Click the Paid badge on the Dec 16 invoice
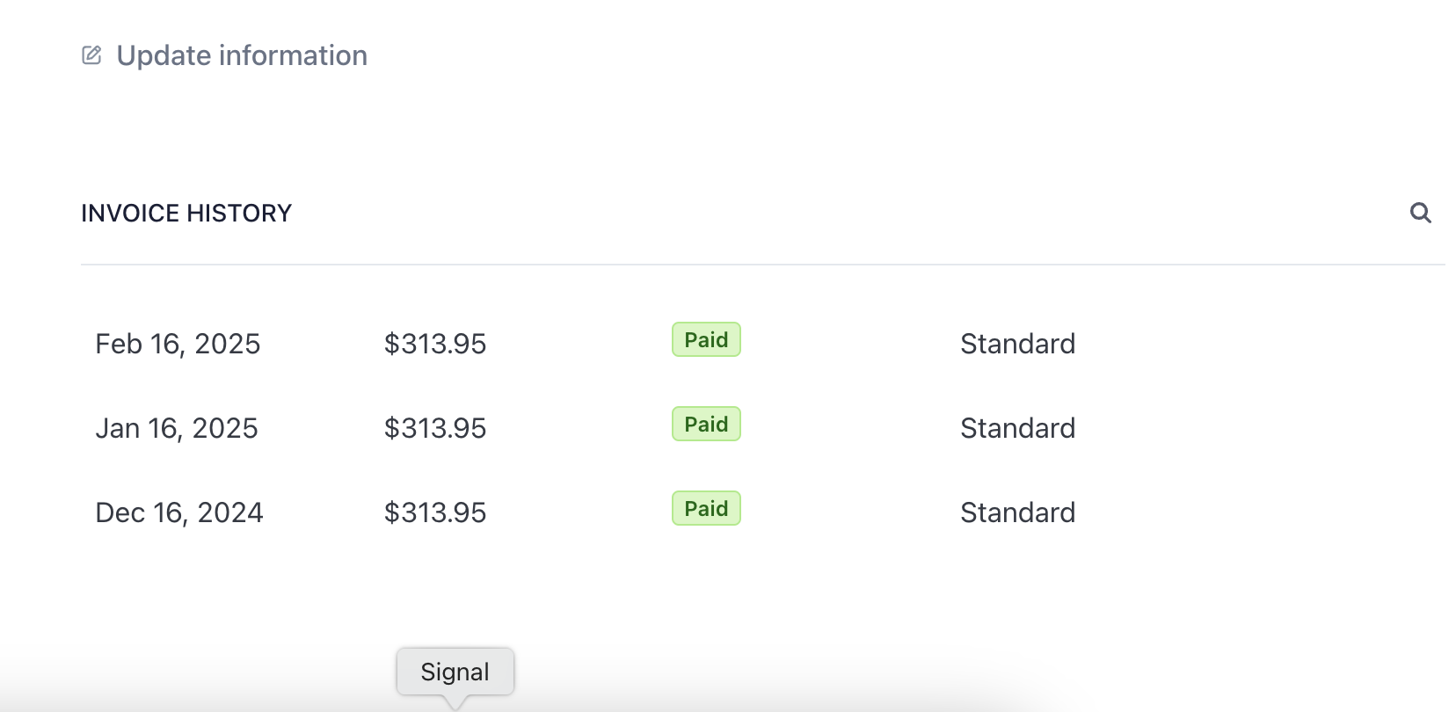This screenshot has width=1456, height=712. (x=706, y=509)
